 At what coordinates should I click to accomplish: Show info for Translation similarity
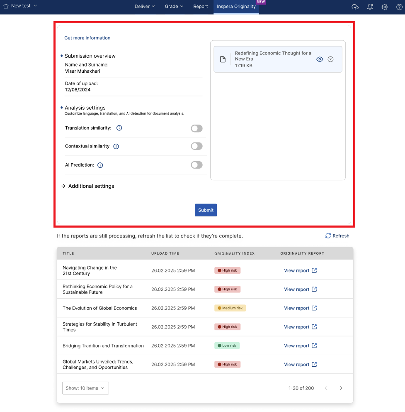[x=119, y=128]
